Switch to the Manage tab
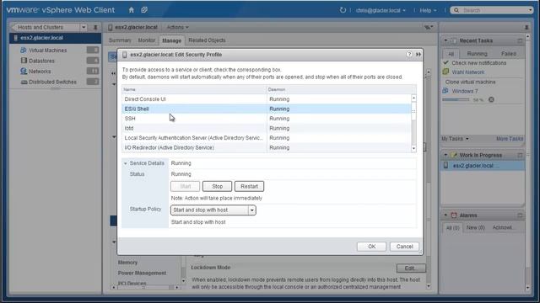 (x=171, y=40)
